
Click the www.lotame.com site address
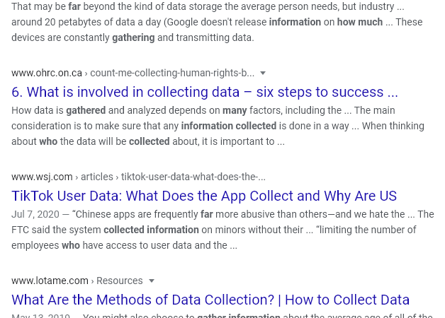(50, 281)
